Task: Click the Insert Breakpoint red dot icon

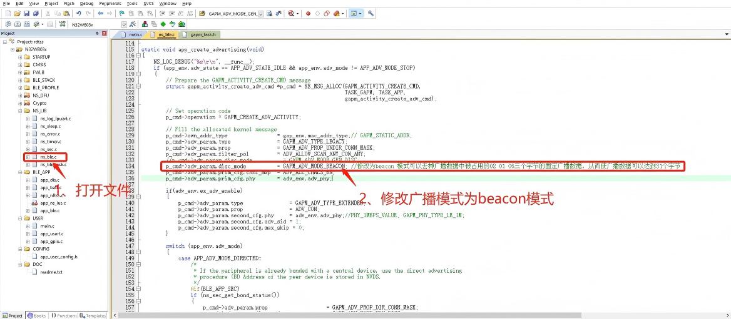Action: 308,13
